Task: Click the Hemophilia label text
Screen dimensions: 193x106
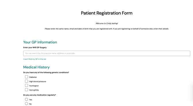Action: pyautogui.click(x=34, y=90)
